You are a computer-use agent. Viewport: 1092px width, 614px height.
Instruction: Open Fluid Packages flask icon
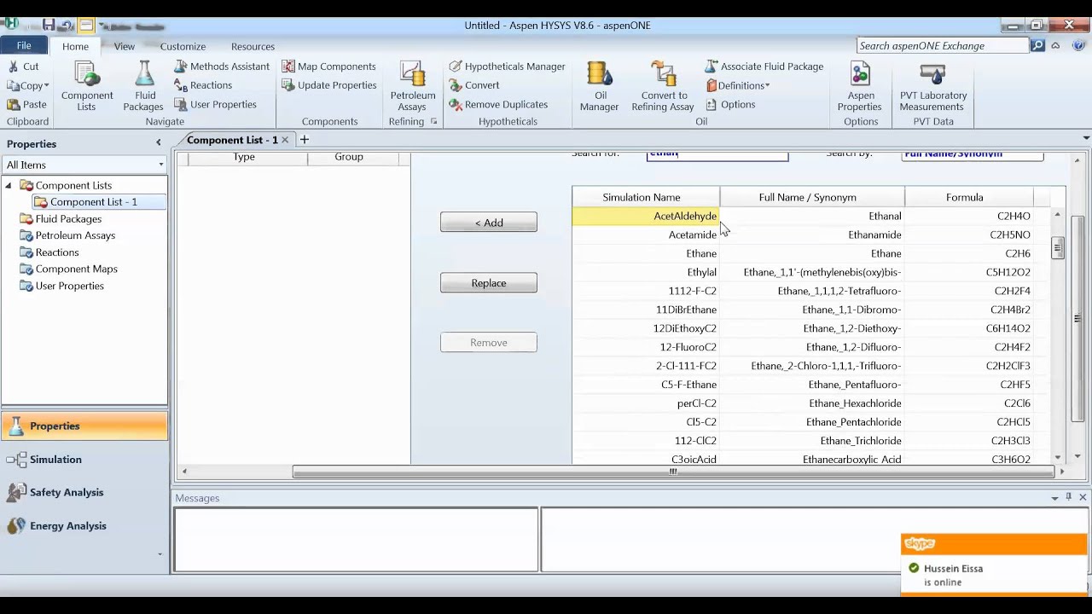[143, 85]
